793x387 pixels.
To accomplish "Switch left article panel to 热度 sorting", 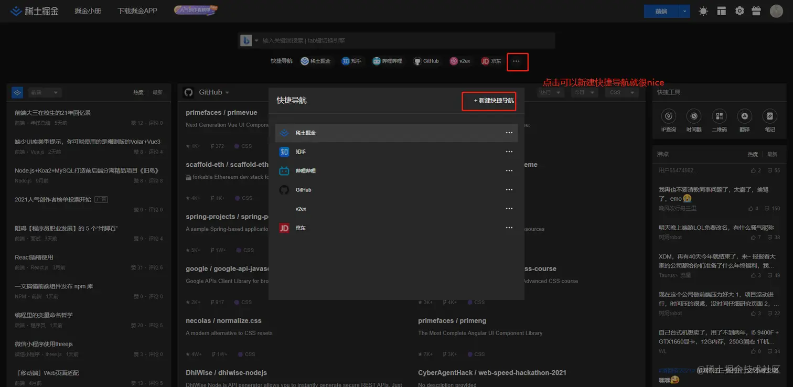I will click(x=138, y=92).
